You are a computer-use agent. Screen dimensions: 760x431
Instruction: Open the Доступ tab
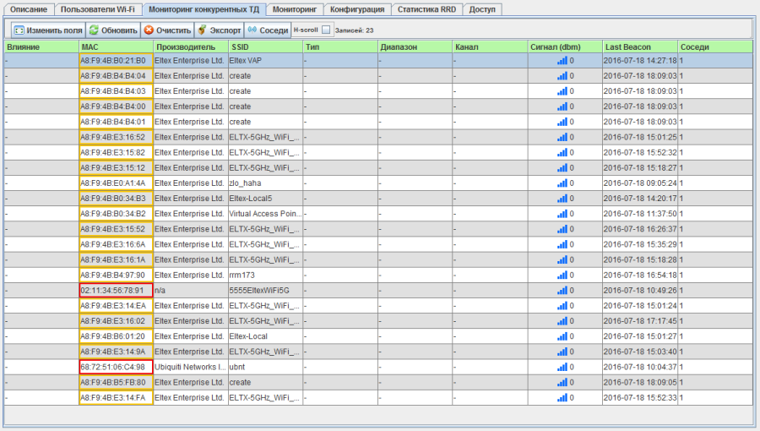pos(482,9)
